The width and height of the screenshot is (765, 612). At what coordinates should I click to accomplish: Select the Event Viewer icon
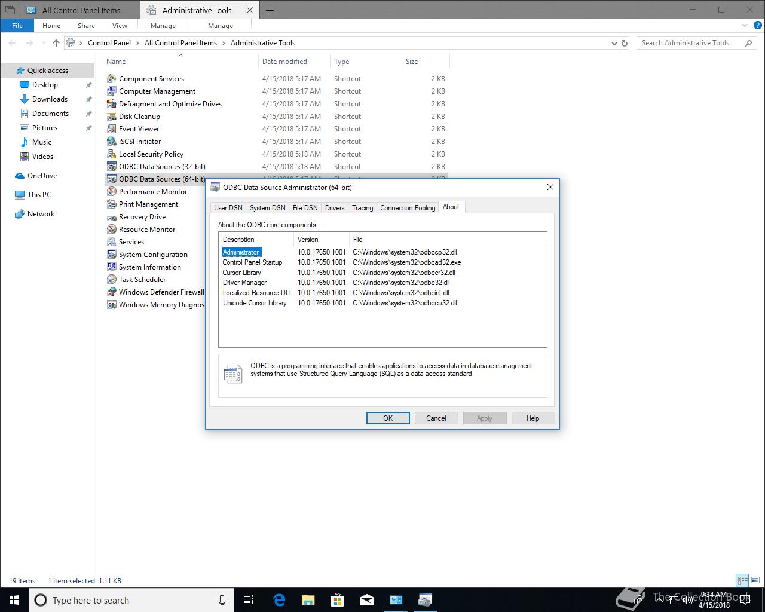click(x=111, y=129)
